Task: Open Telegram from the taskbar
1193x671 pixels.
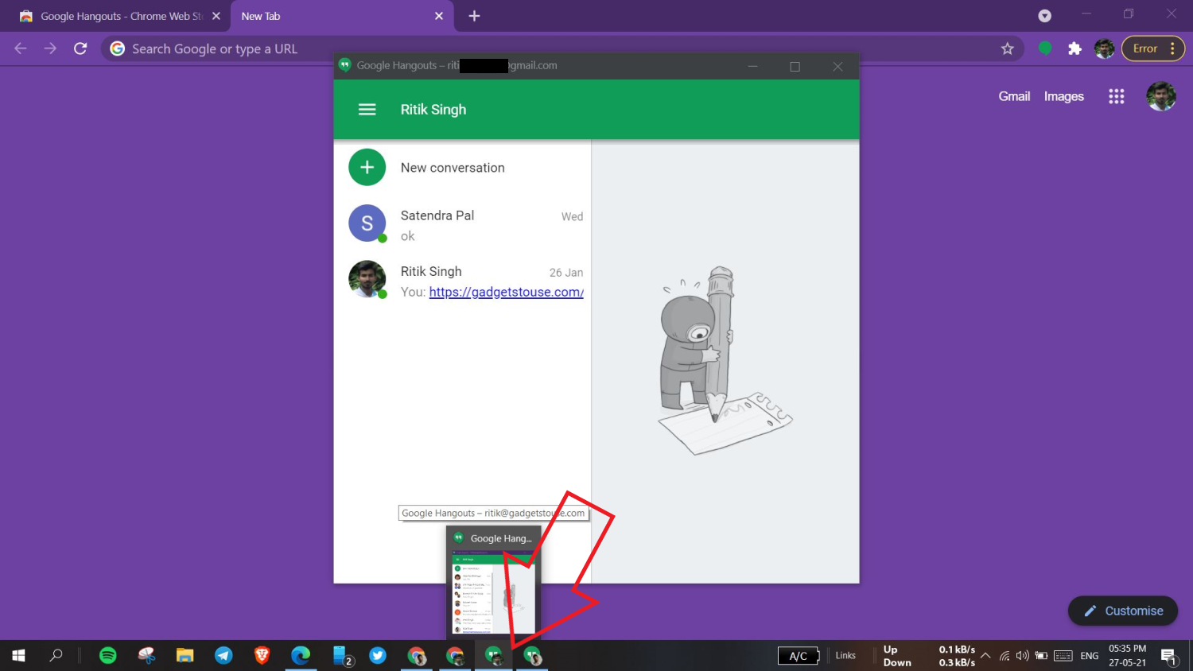Action: (223, 655)
